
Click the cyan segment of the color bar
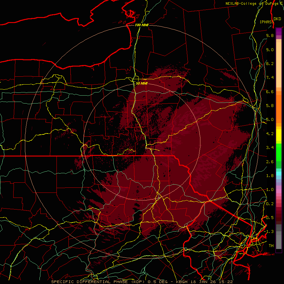tap(279, 174)
